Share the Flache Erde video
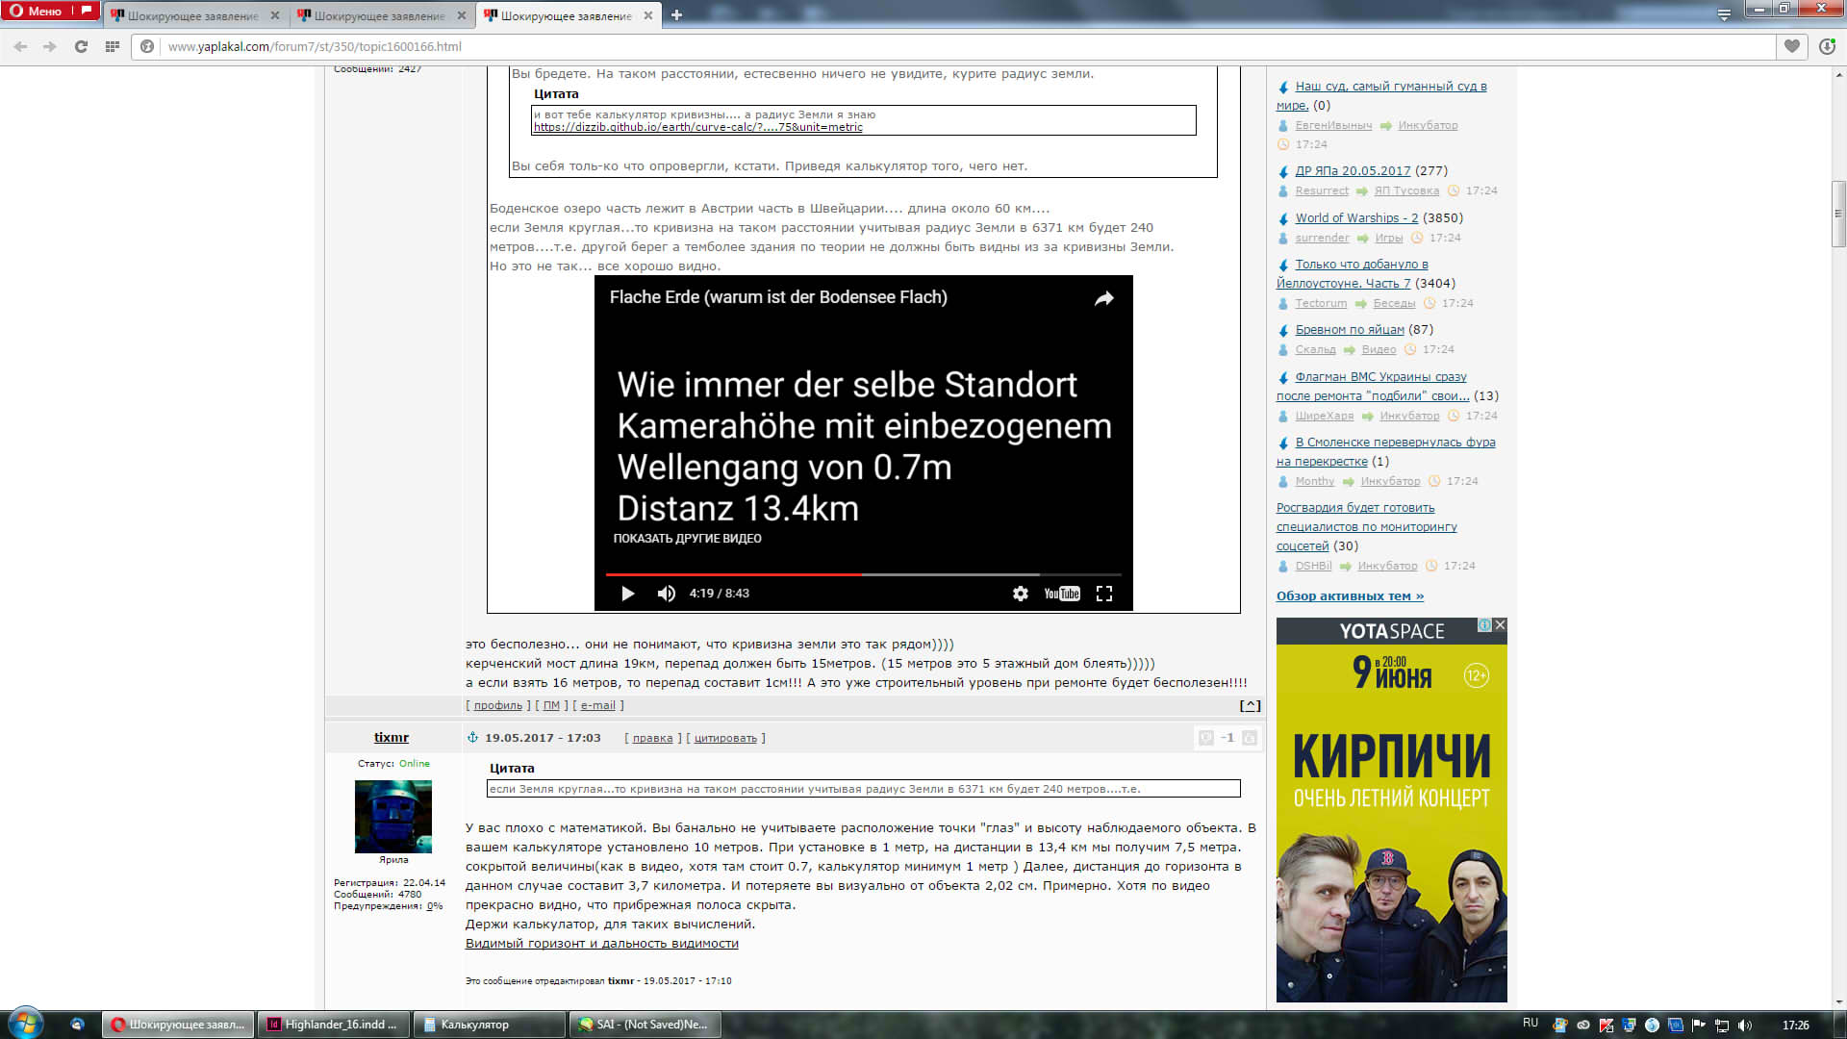This screenshot has height=1039, width=1847. pyautogui.click(x=1103, y=298)
